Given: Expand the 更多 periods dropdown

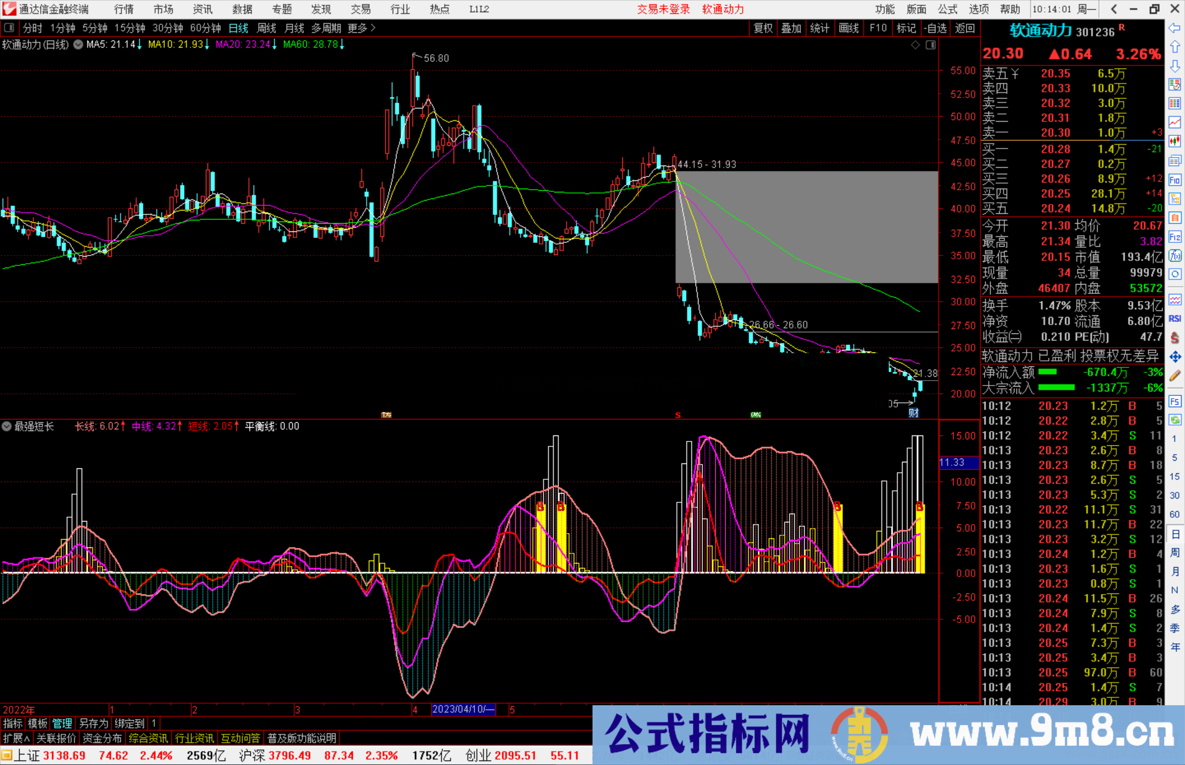Looking at the screenshot, I should tap(362, 28).
